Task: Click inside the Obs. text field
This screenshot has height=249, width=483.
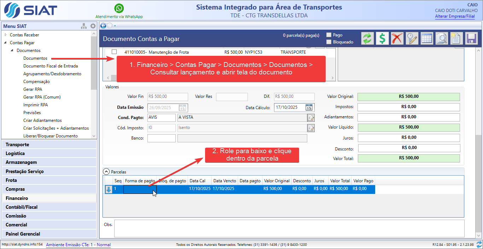Action: point(289,229)
